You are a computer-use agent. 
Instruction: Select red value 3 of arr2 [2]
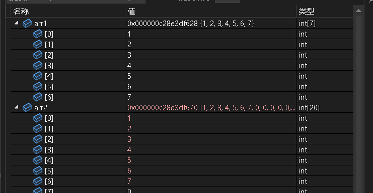coord(129,139)
